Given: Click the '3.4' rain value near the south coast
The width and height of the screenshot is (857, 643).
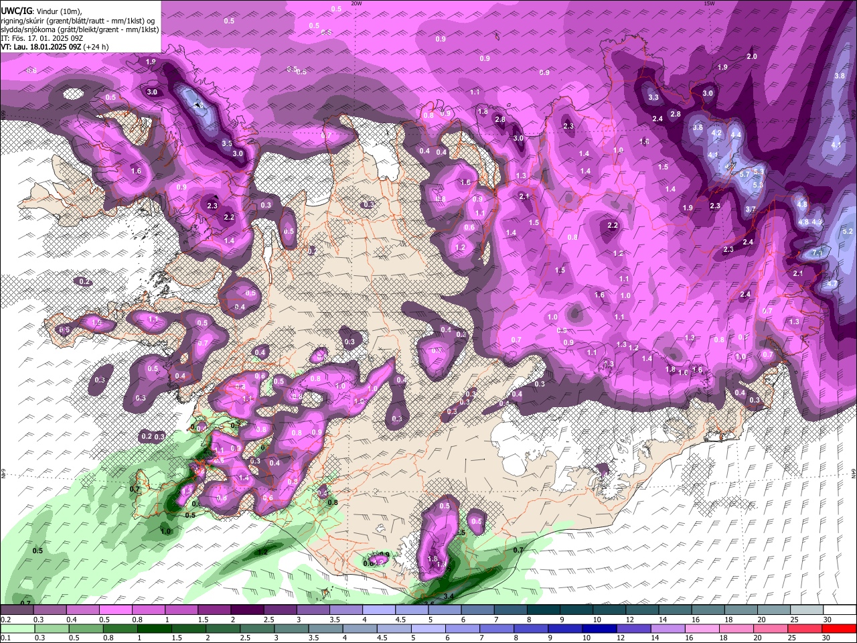Looking at the screenshot, I should coord(449,596).
